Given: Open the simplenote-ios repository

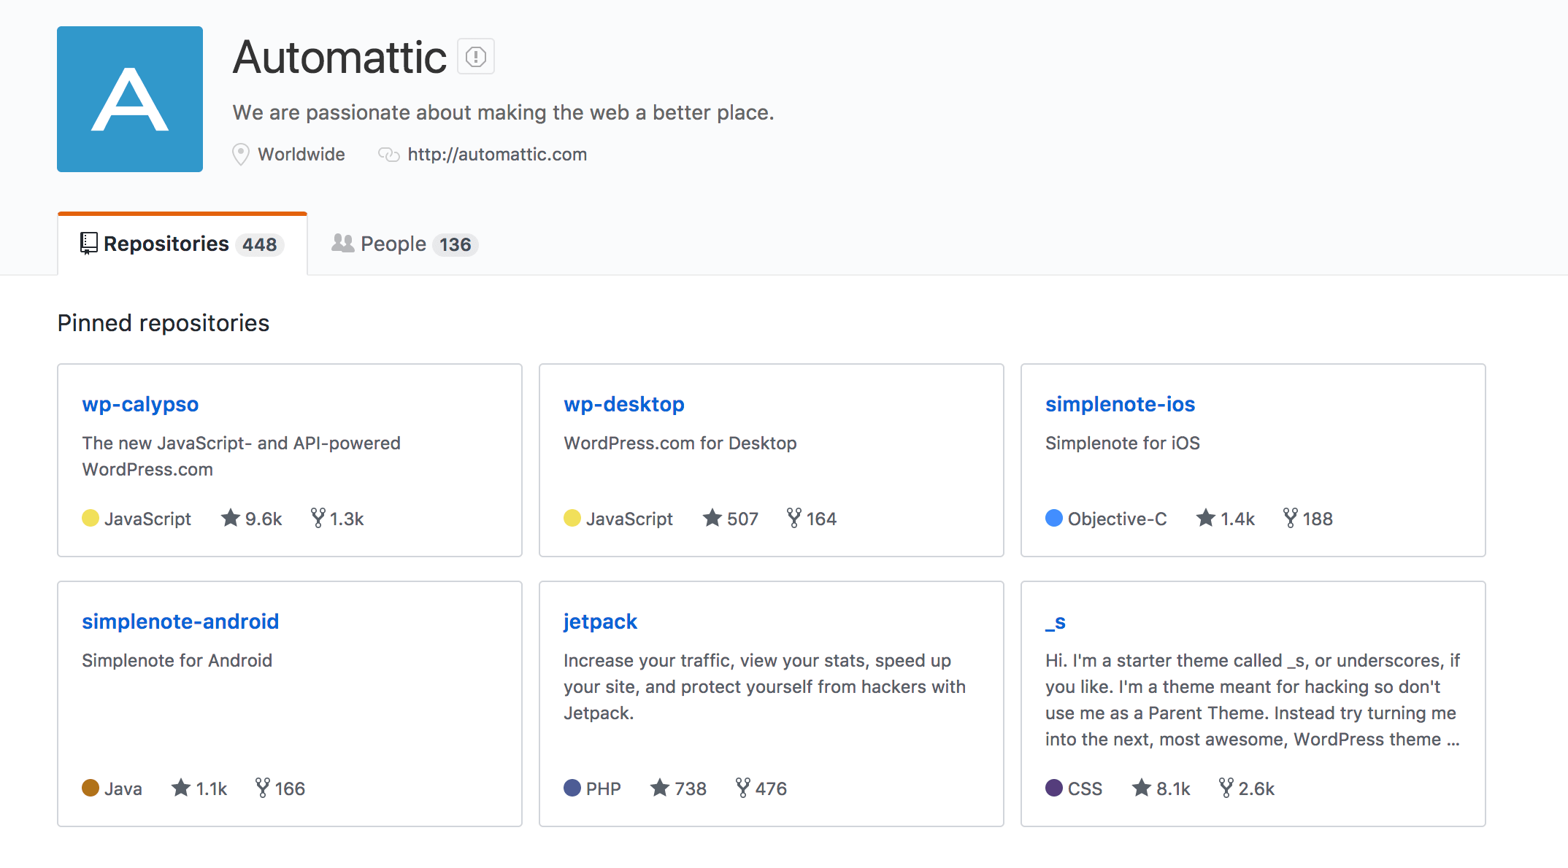Looking at the screenshot, I should (1120, 403).
